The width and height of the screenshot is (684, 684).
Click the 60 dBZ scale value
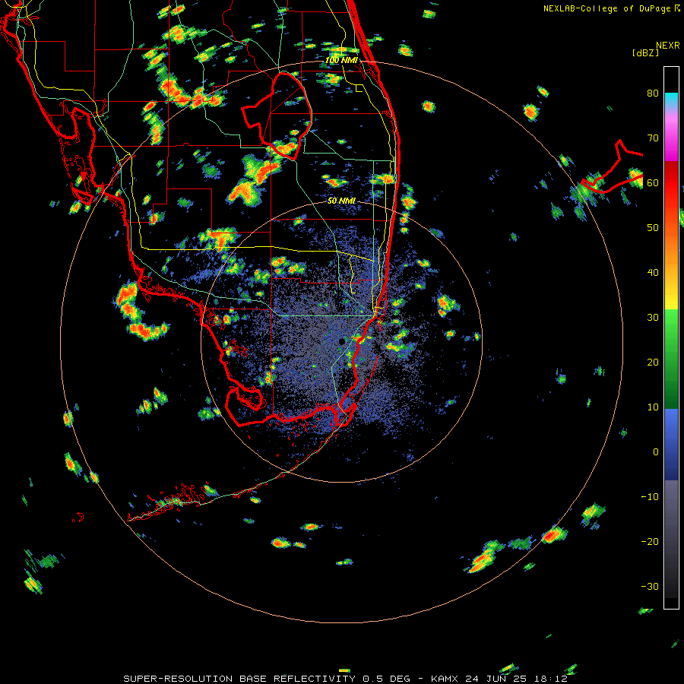(653, 182)
